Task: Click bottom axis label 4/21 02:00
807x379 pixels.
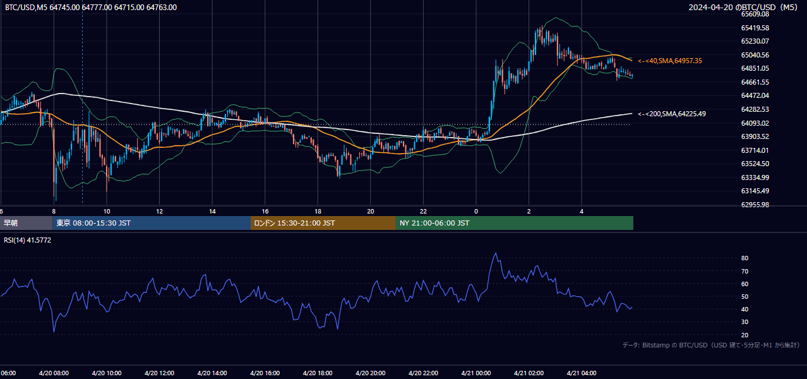Action: coord(529,373)
